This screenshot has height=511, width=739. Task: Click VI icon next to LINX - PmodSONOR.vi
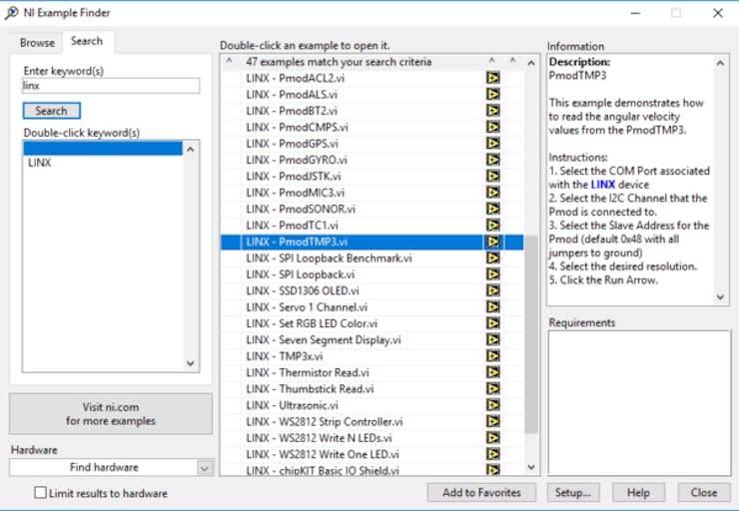493,209
